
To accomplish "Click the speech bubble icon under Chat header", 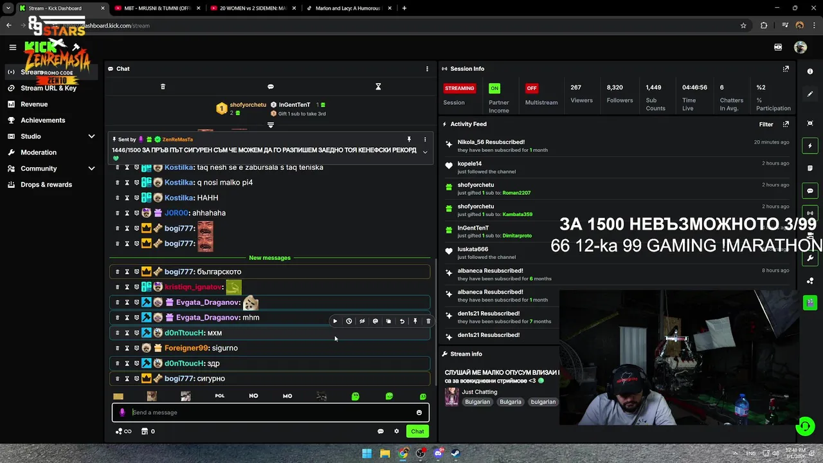I will pos(271,87).
